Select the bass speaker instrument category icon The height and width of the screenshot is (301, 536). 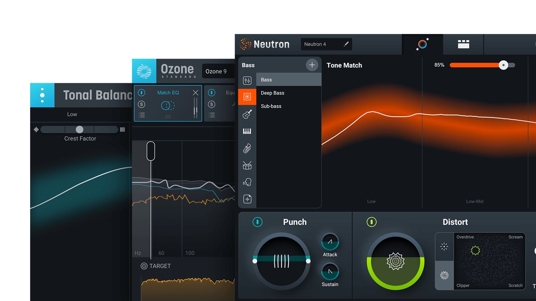pyautogui.click(x=247, y=97)
